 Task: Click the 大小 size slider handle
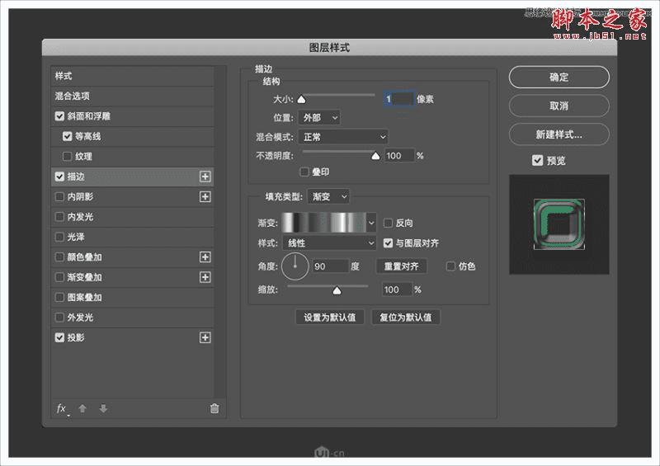[301, 100]
